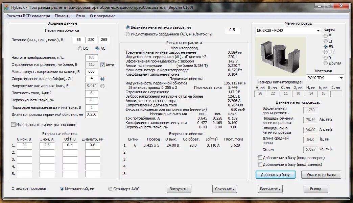
Task: Open the "Язык" menu
Action: click(x=81, y=16)
